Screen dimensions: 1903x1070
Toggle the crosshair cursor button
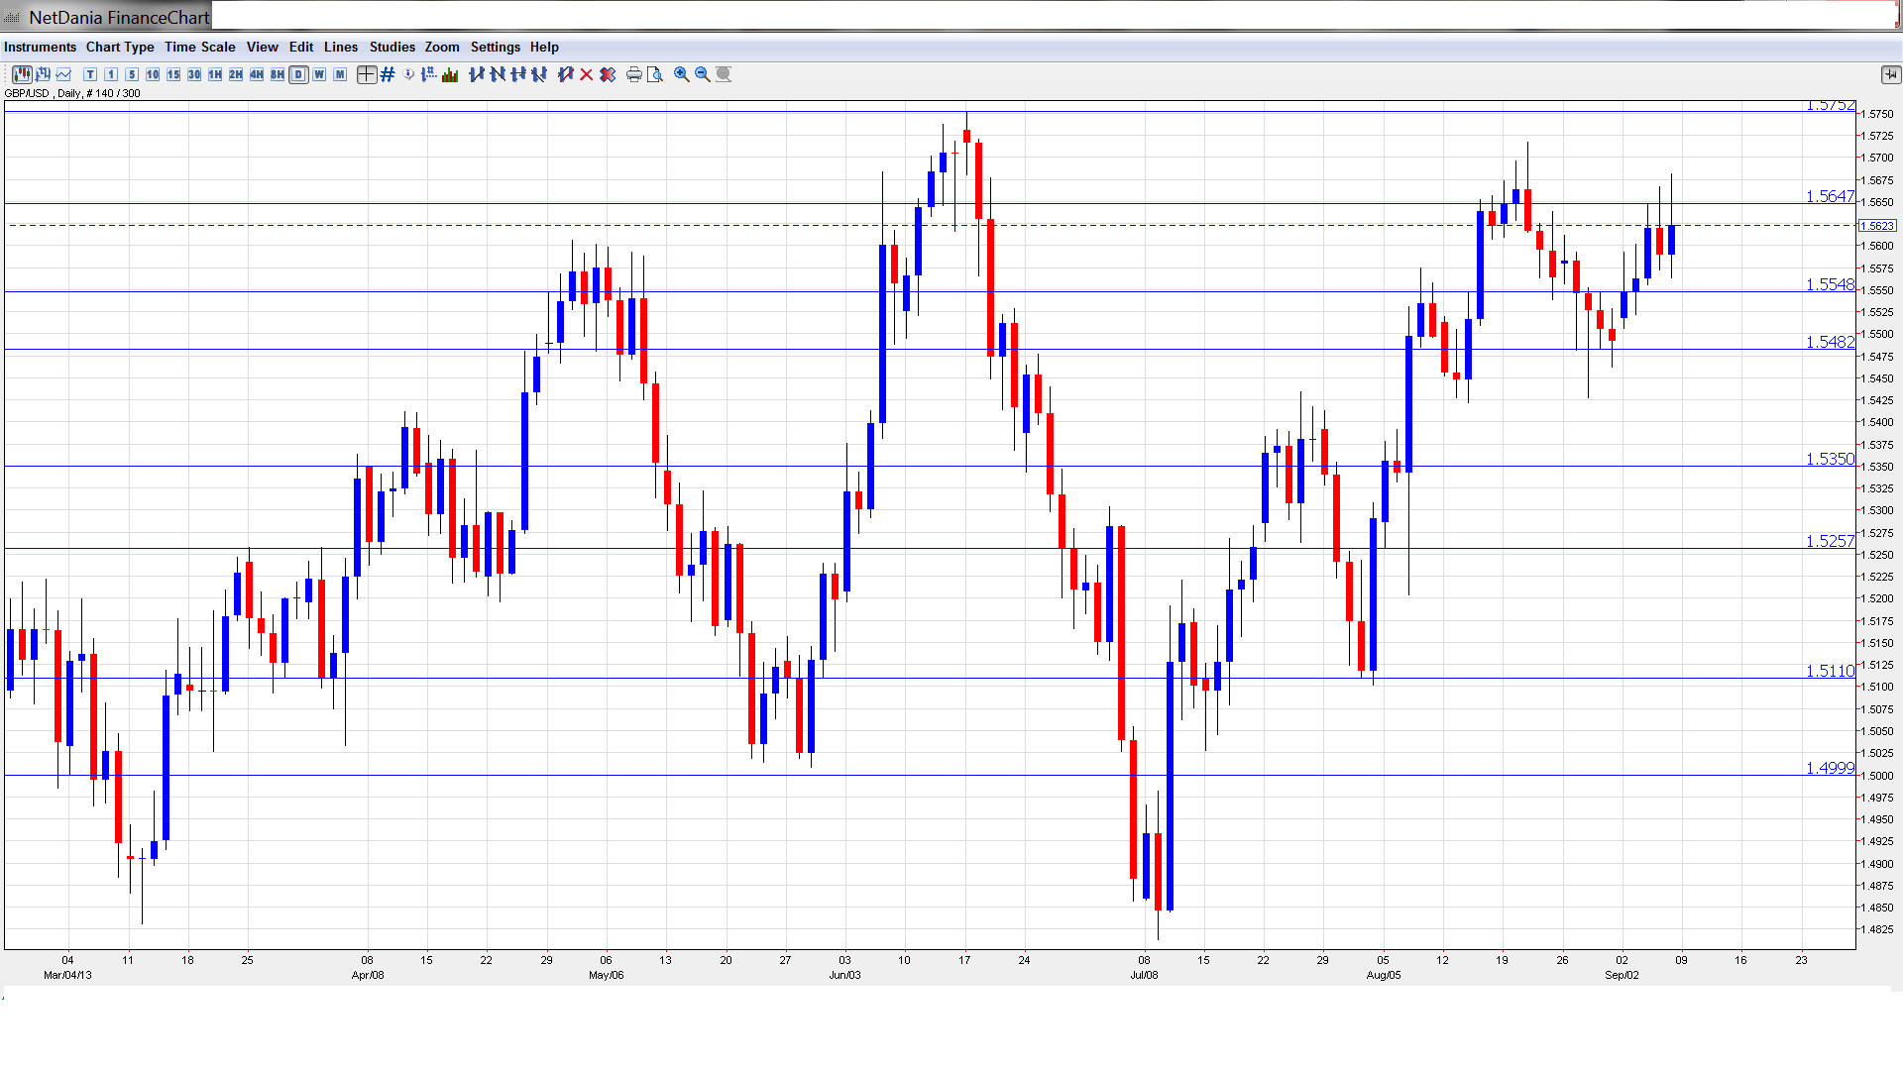(x=366, y=74)
